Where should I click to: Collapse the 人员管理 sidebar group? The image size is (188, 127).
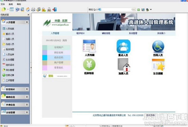27,22
